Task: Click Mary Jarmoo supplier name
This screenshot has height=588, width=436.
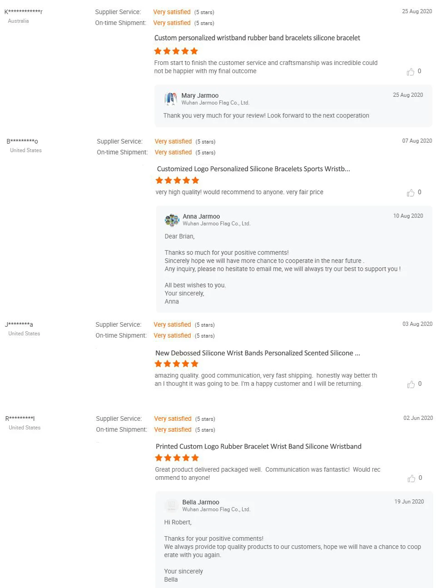Action: (200, 95)
